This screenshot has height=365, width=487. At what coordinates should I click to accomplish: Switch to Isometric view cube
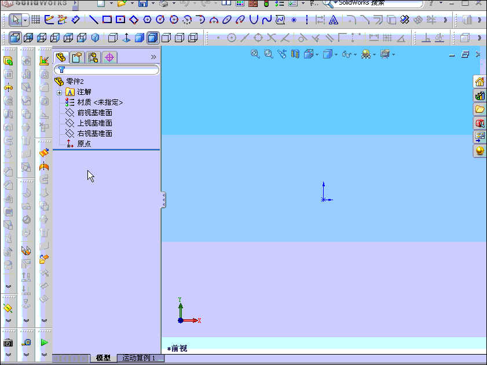coord(95,38)
